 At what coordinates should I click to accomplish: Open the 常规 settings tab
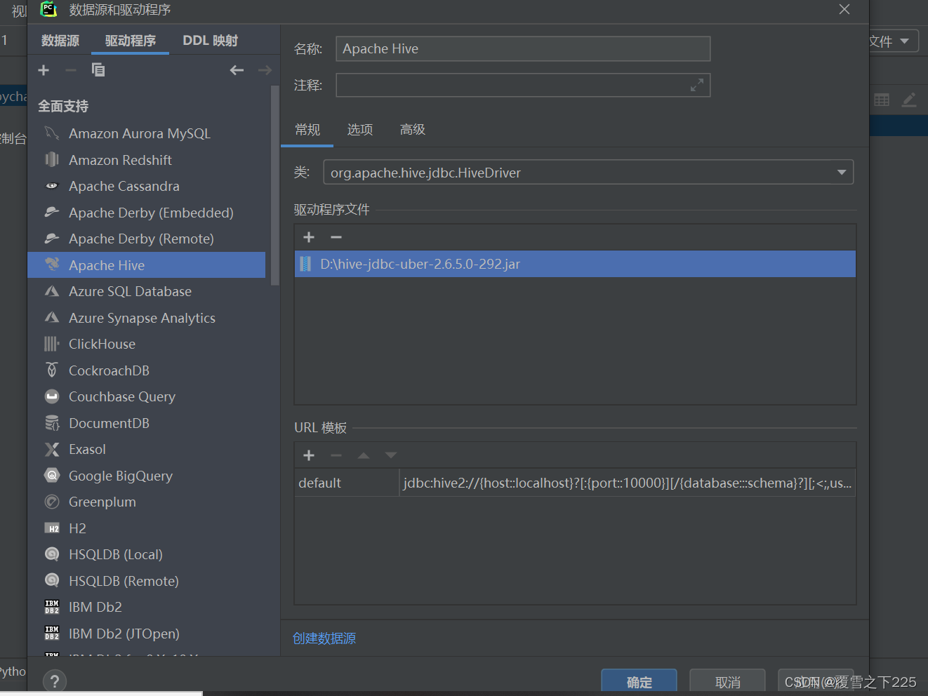click(x=307, y=130)
